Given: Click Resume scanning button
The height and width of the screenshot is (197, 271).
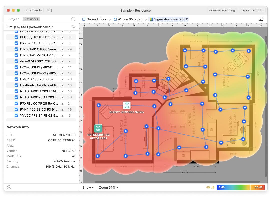Looking at the screenshot, I should 221,10.
